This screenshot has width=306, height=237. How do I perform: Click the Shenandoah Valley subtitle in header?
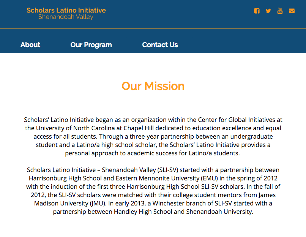[x=66, y=17]
